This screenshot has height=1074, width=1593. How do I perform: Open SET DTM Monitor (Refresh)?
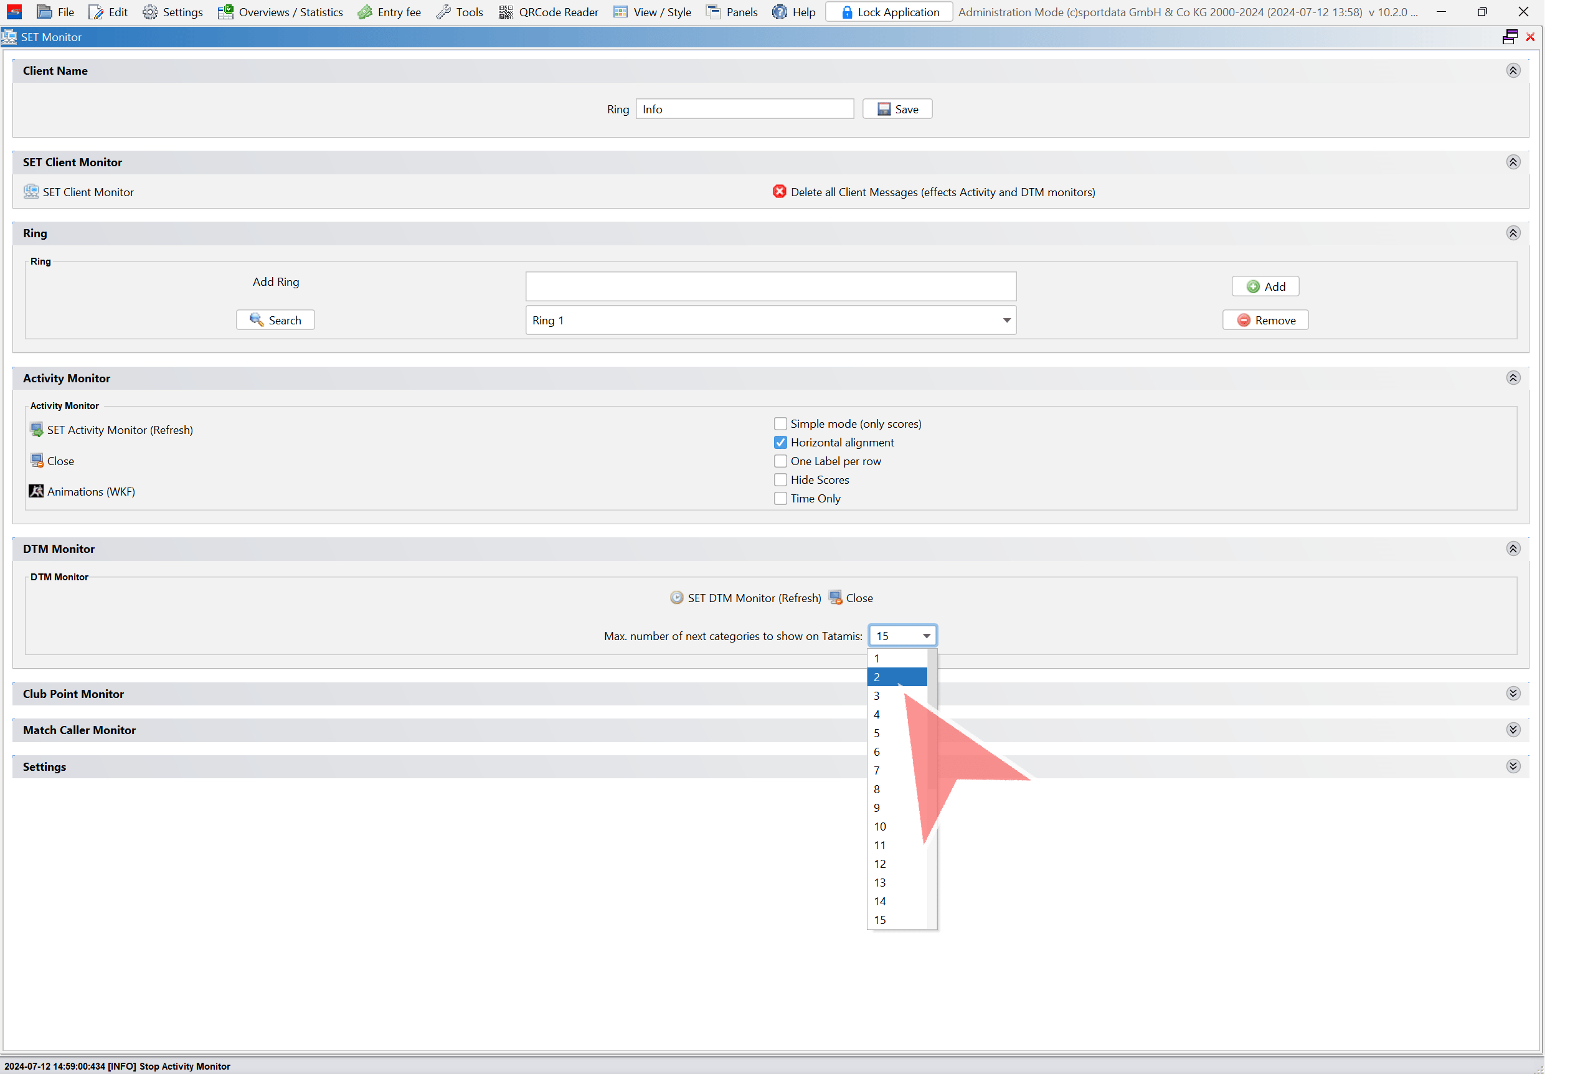click(745, 598)
